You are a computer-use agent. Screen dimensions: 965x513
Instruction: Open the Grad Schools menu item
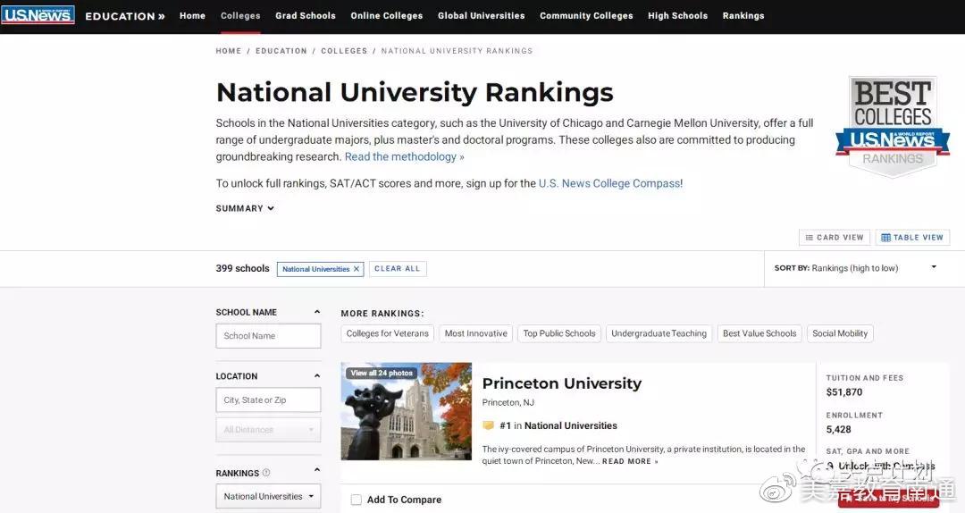click(x=306, y=16)
